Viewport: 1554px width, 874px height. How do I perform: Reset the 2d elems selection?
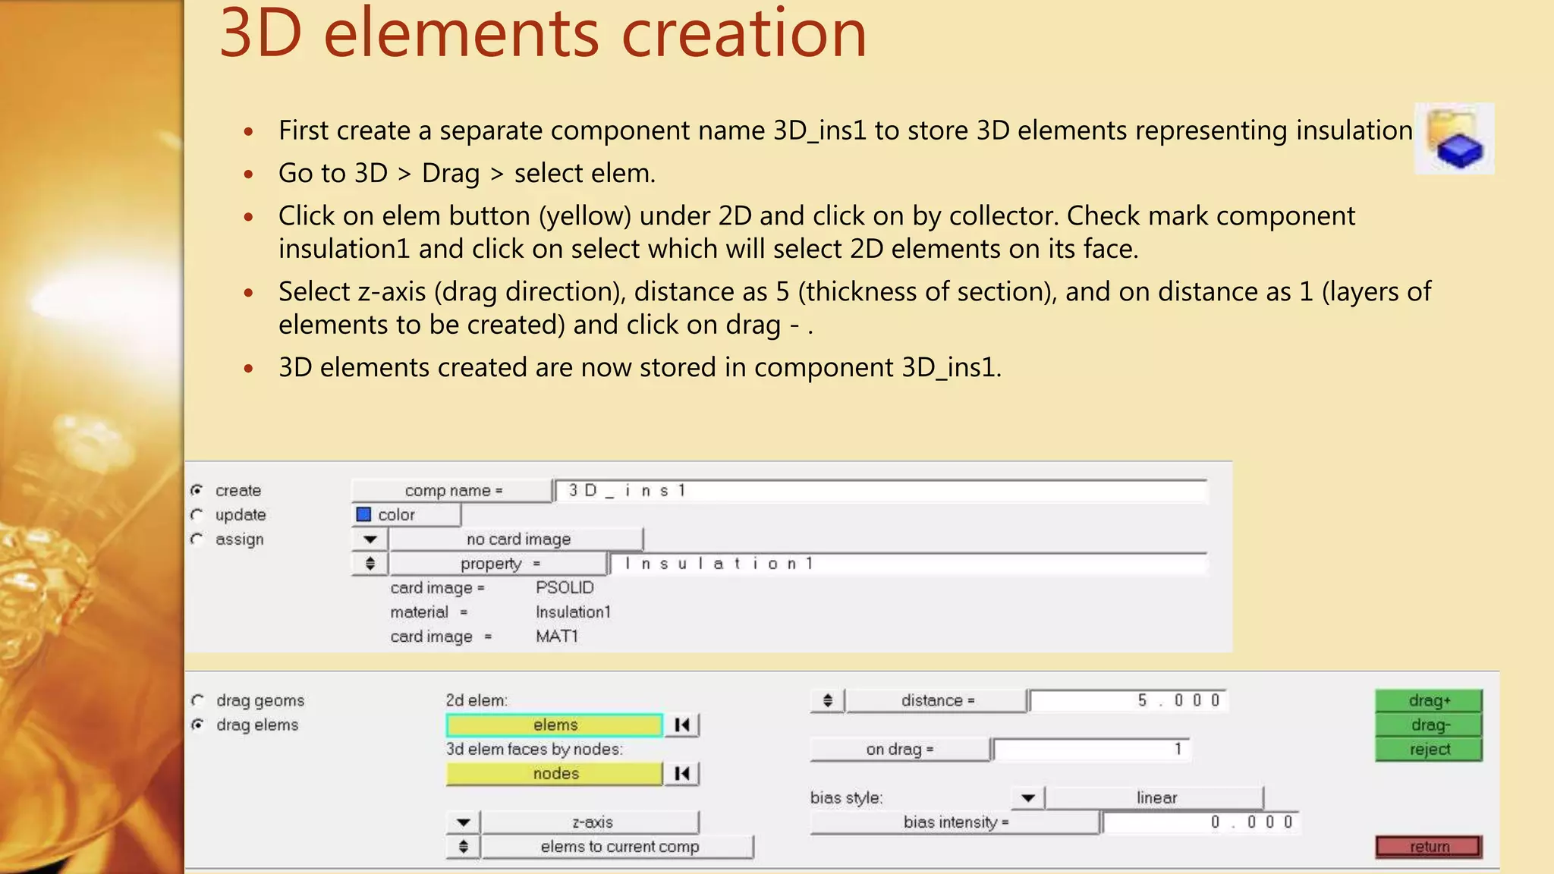681,725
